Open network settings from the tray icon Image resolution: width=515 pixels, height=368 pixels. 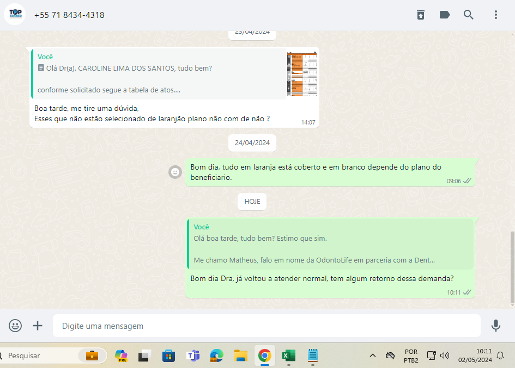click(431, 355)
